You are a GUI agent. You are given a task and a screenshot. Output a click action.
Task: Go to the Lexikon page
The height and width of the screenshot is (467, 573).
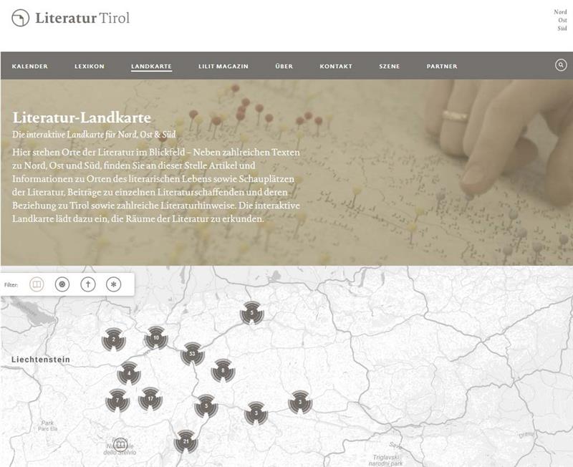point(90,67)
